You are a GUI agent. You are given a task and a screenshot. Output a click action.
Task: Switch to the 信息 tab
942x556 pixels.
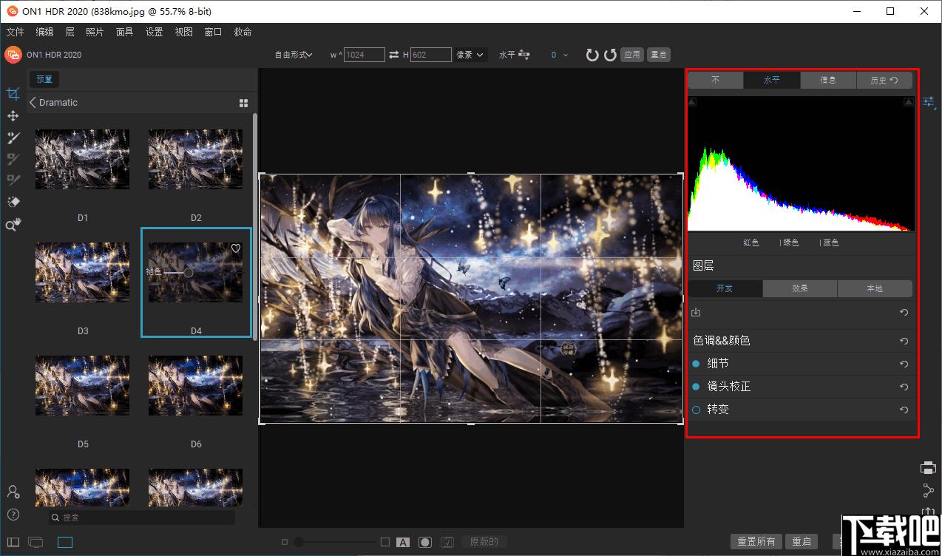point(828,80)
